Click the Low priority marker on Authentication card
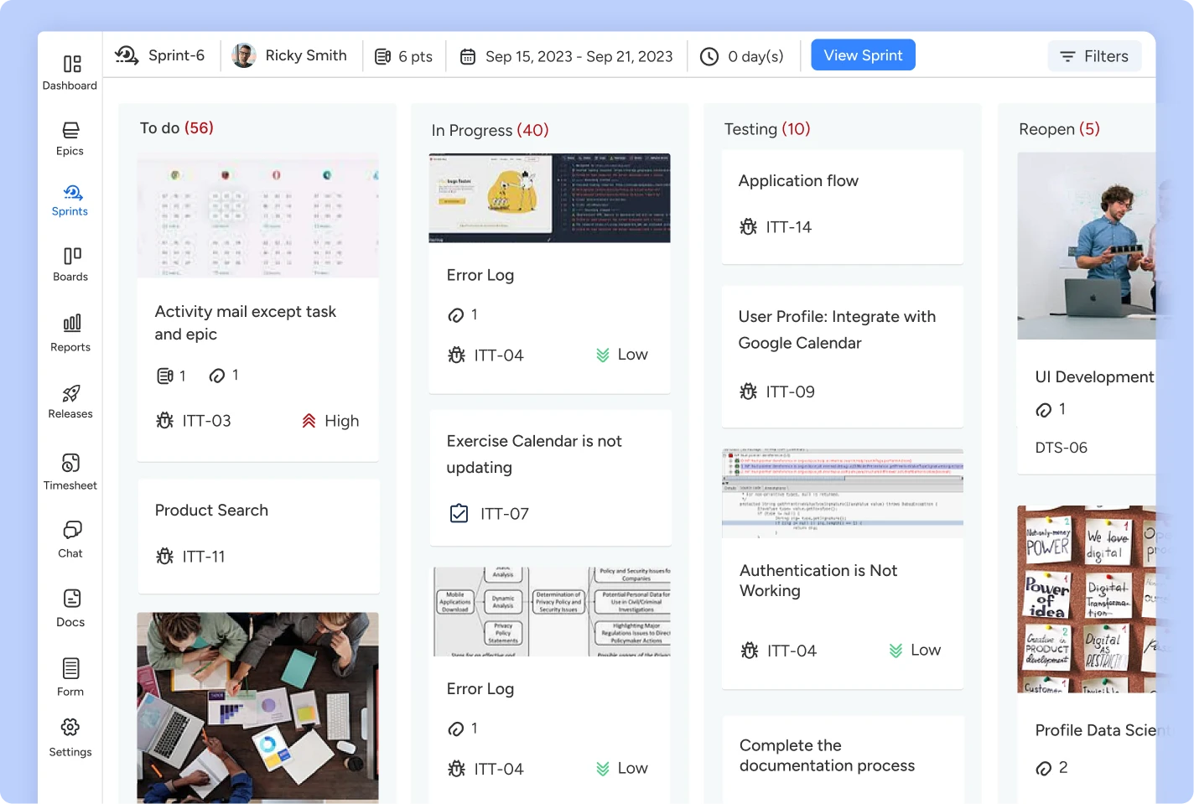Viewport: 1194px width, 804px height. click(x=915, y=651)
